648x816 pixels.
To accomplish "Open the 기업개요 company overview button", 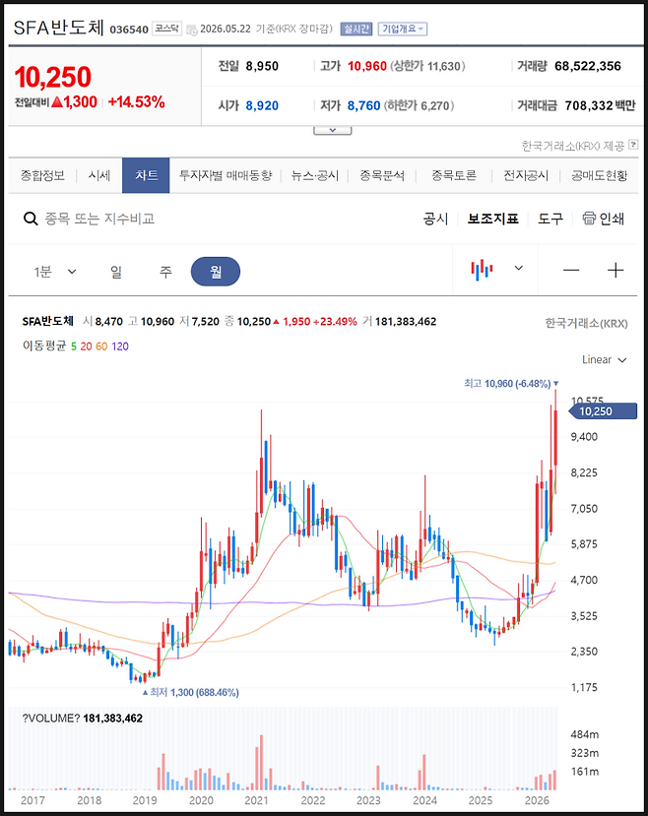I will [403, 29].
